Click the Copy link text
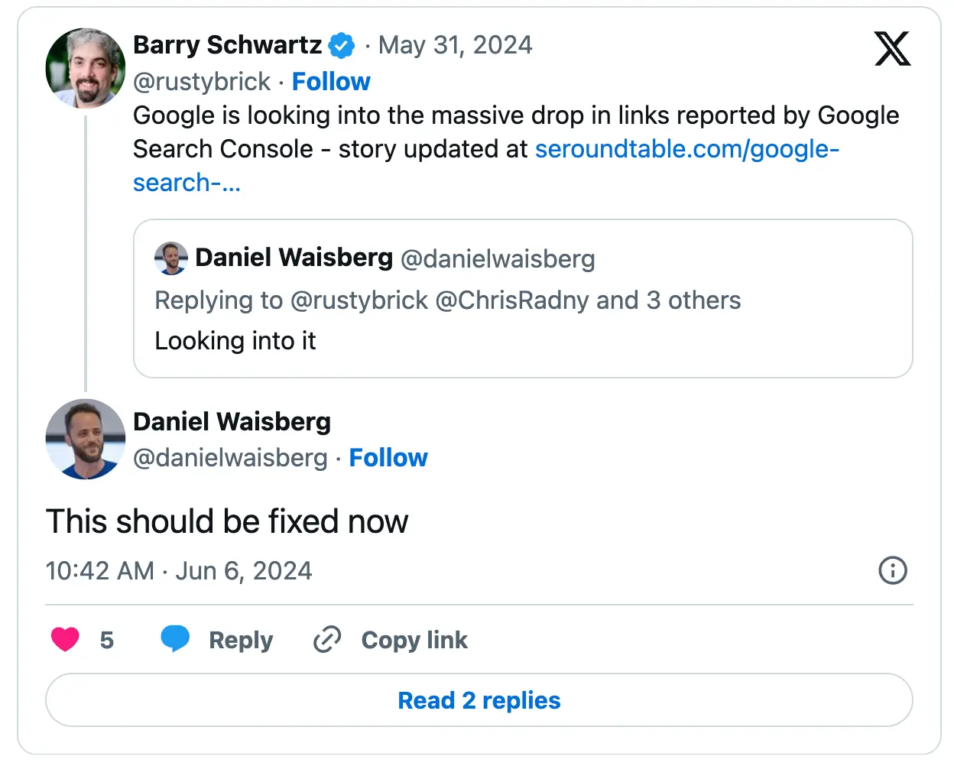The image size is (954, 766). tap(414, 640)
